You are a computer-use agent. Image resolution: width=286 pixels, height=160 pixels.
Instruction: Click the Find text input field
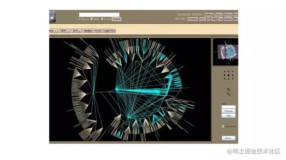point(228,107)
